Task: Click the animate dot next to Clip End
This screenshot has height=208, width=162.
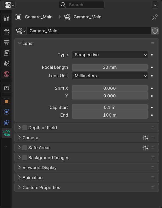Action: (152, 115)
